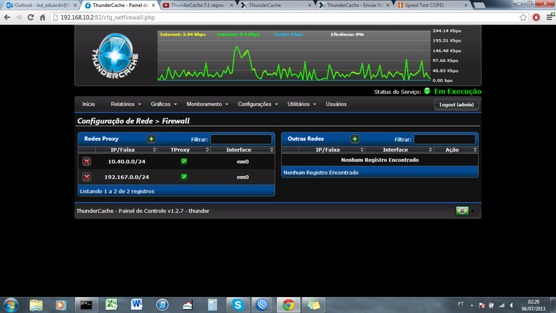Open the language selector arrow beside flag
Screen dimensions: 556x313
473,211
